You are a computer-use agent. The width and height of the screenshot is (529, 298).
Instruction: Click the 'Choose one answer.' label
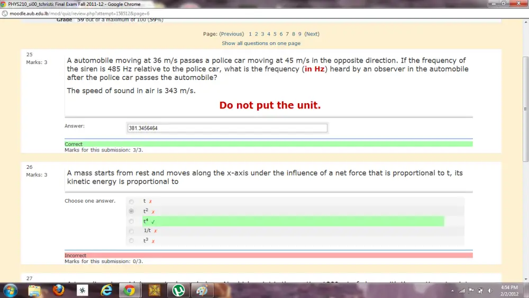90,201
